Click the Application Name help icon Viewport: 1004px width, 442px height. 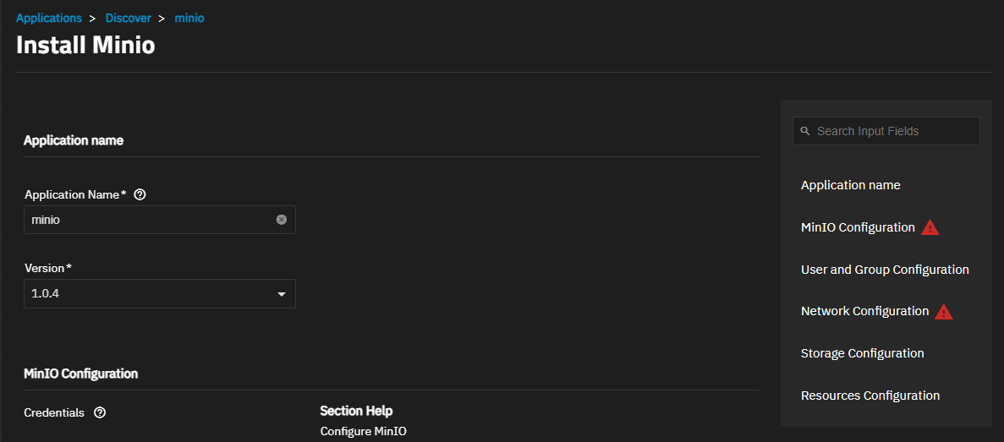[x=141, y=195]
